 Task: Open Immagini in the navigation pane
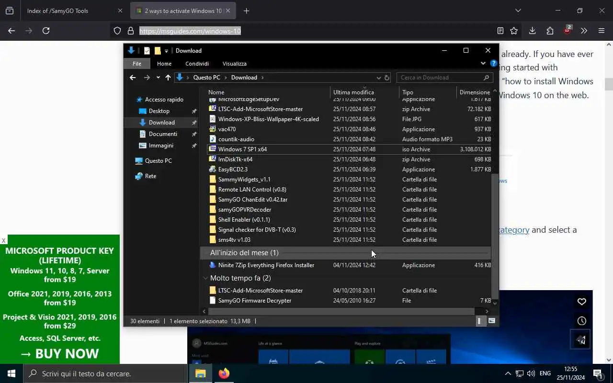click(x=161, y=146)
